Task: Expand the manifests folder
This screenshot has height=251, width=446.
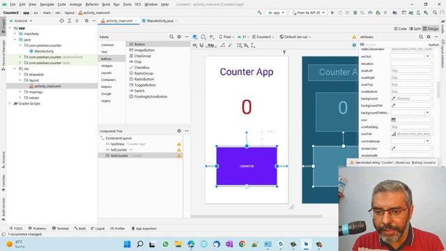Action: pyautogui.click(x=15, y=33)
